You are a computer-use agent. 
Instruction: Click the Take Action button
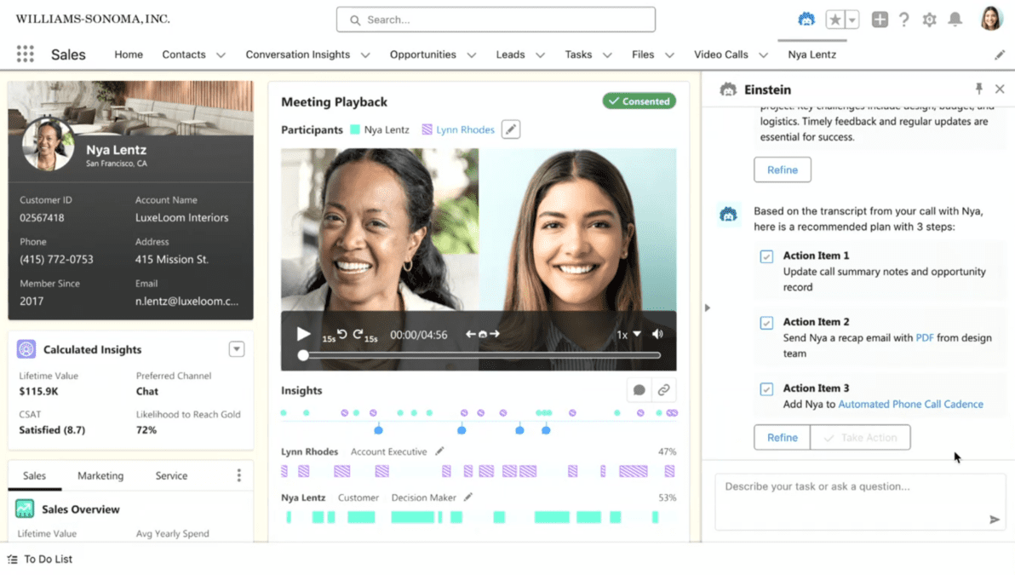(x=860, y=437)
